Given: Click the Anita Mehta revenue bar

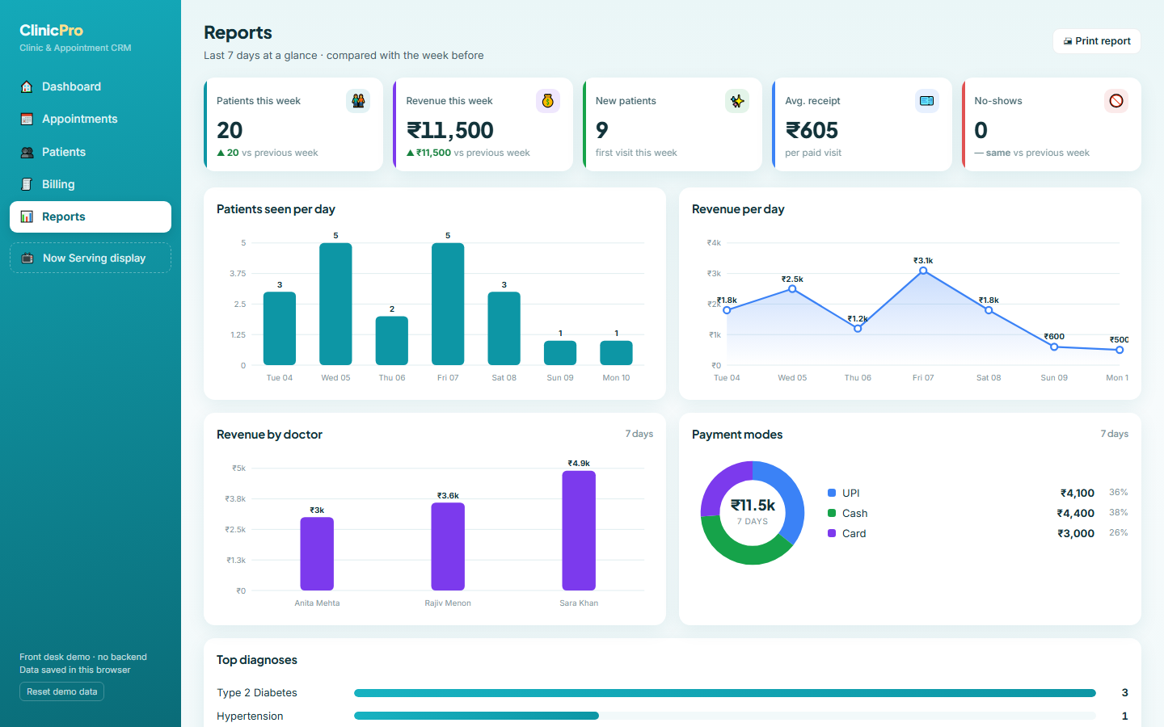Looking at the screenshot, I should click(317, 554).
